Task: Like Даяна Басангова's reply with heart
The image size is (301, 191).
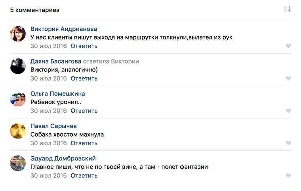Action: [288, 79]
